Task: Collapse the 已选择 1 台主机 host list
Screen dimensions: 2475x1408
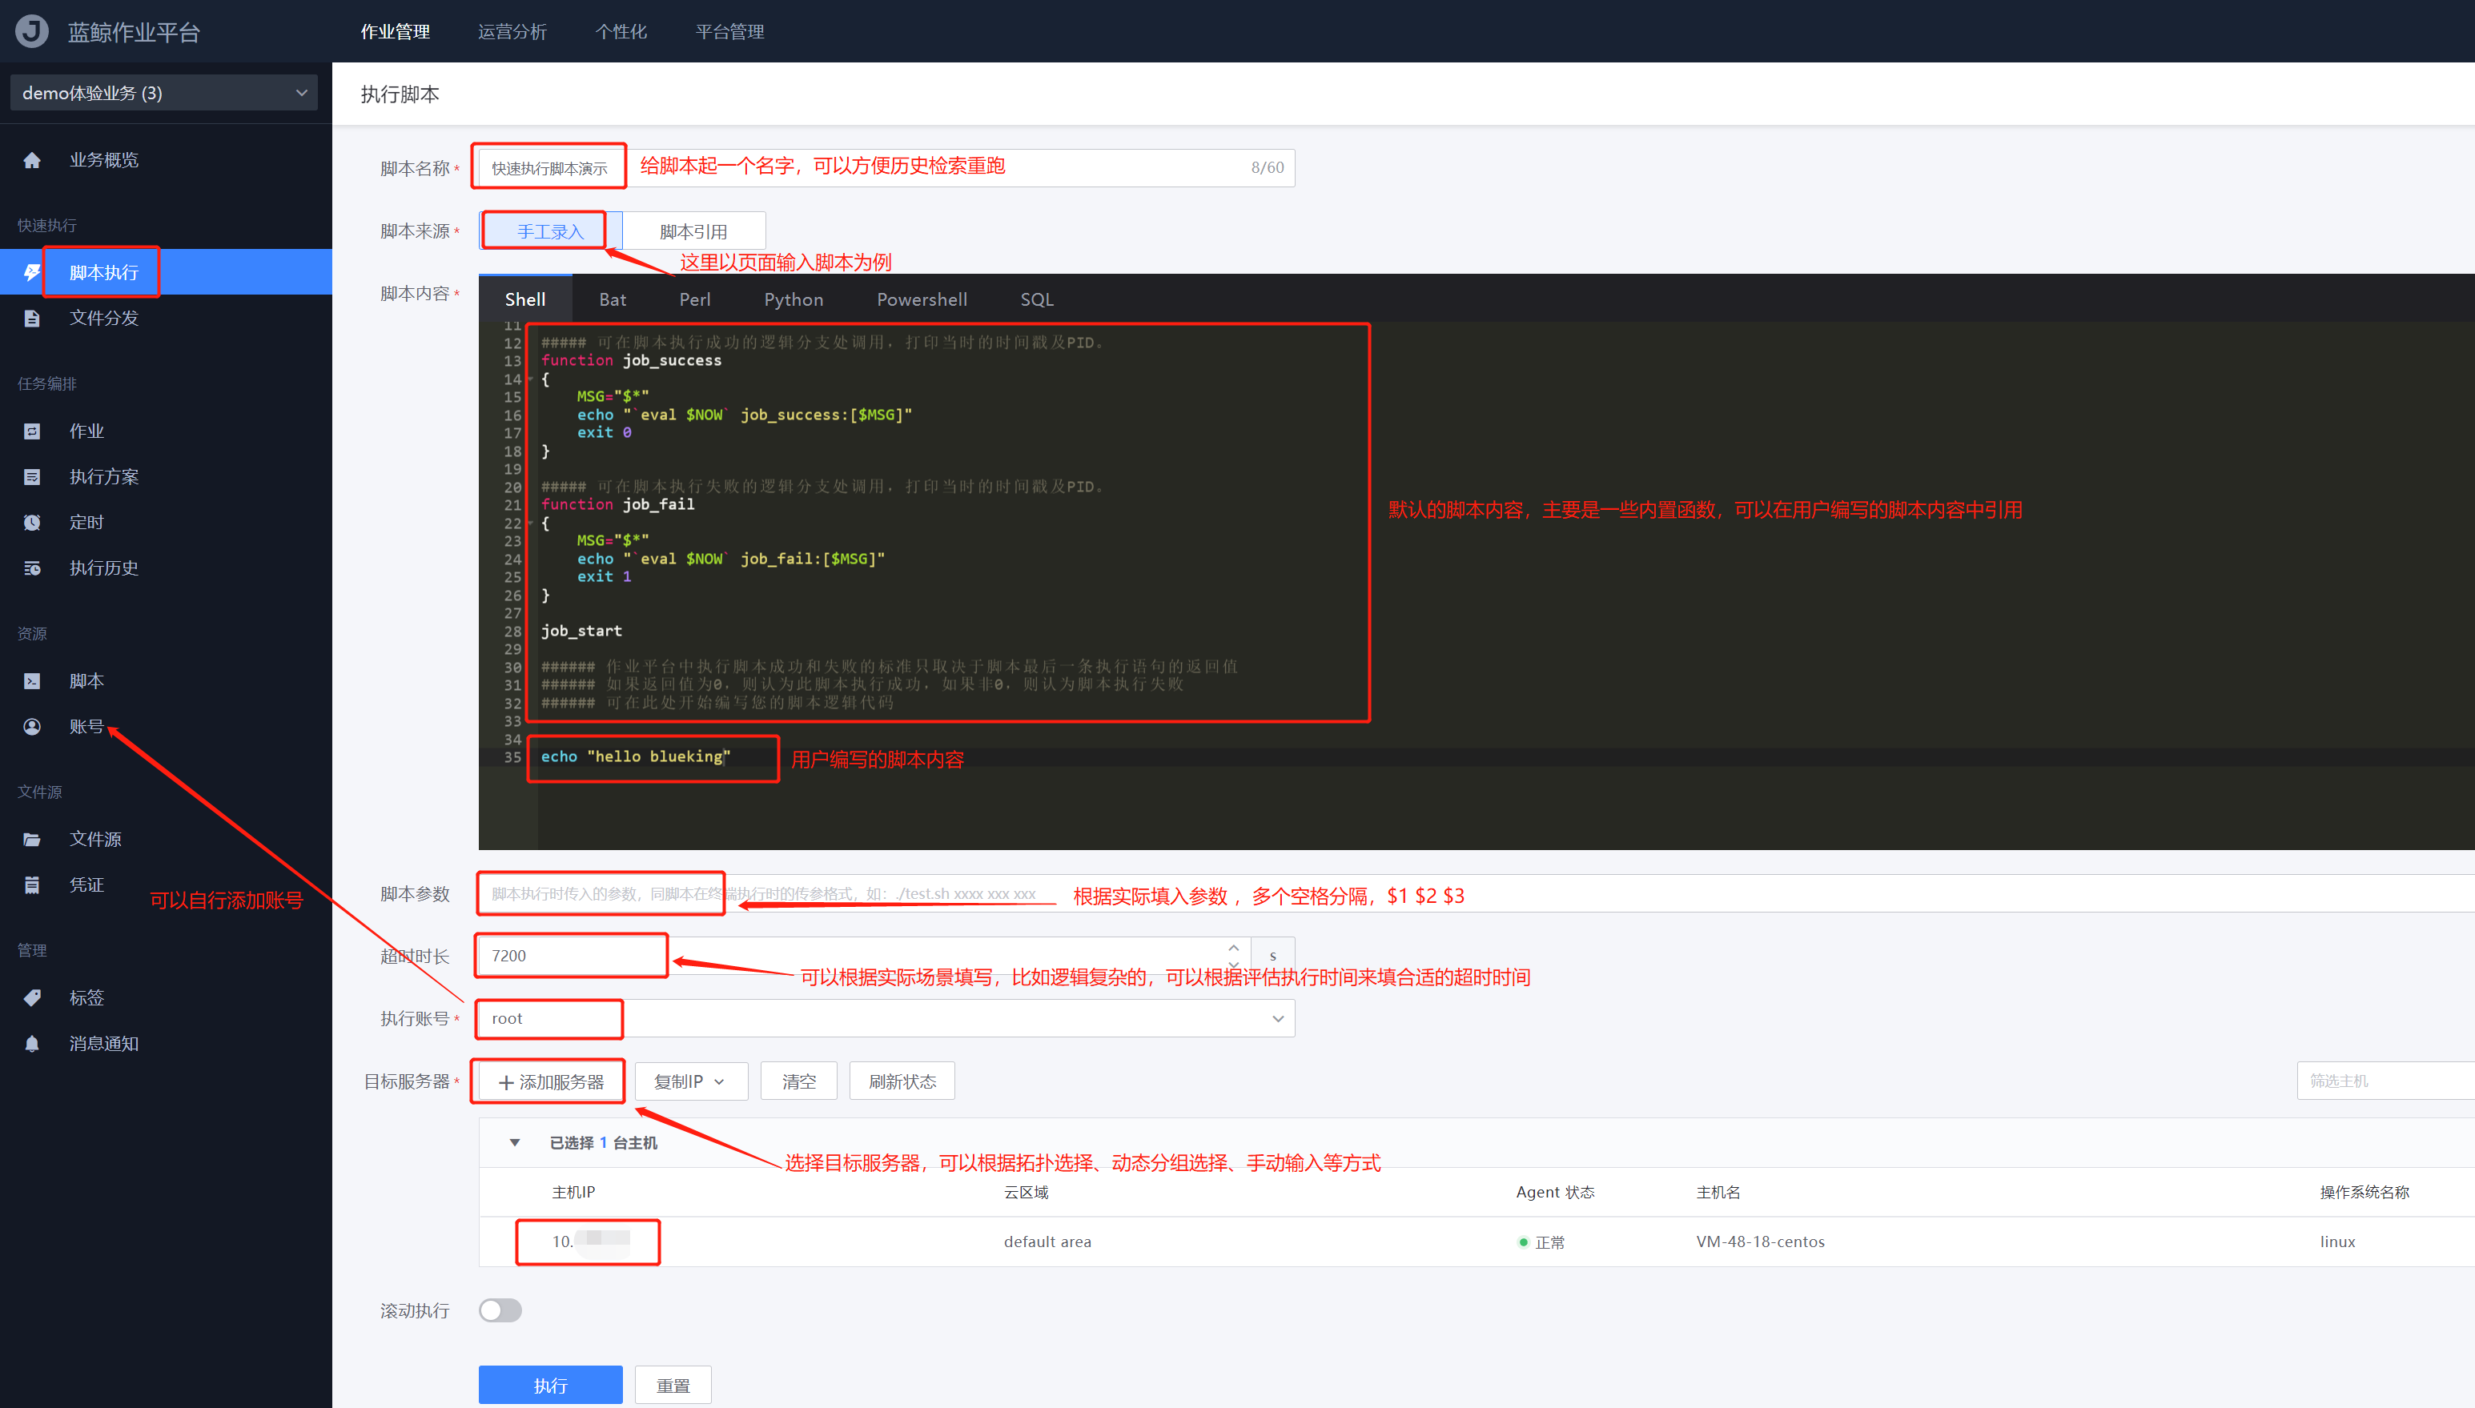Action: click(x=515, y=1143)
